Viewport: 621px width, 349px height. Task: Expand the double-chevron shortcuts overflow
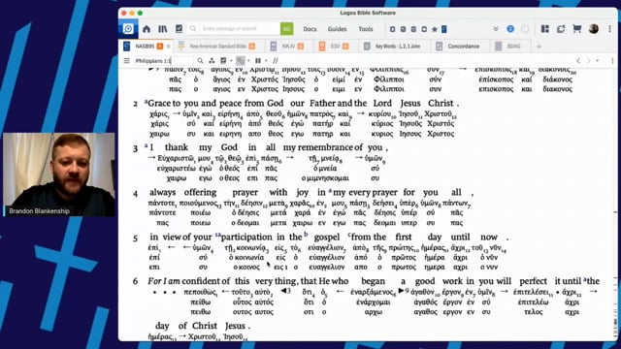[x=496, y=29]
